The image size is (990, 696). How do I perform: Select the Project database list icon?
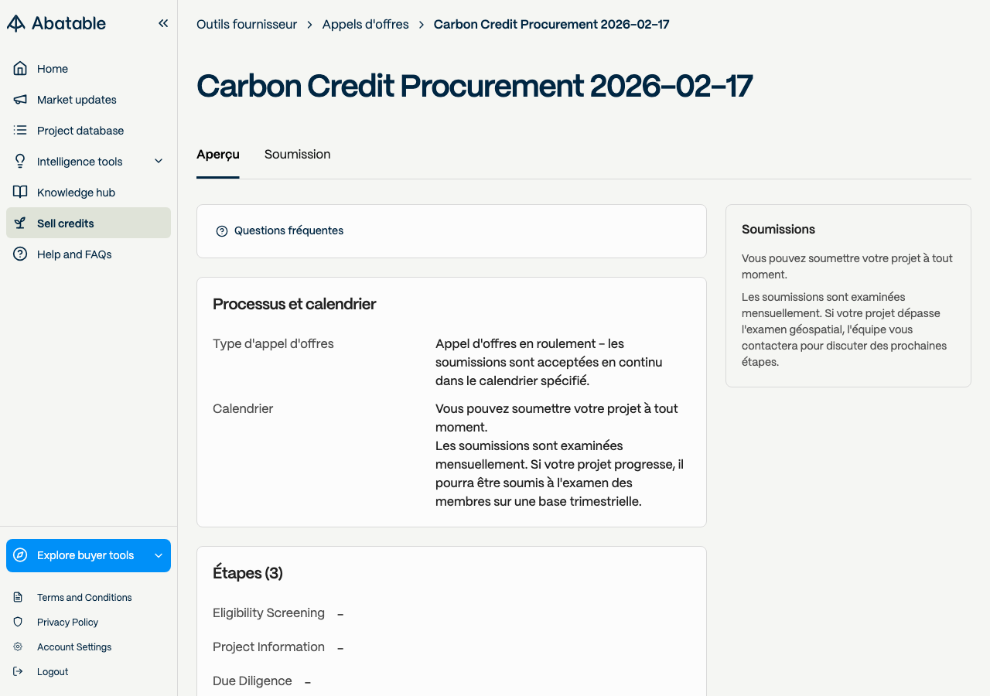[x=20, y=131]
